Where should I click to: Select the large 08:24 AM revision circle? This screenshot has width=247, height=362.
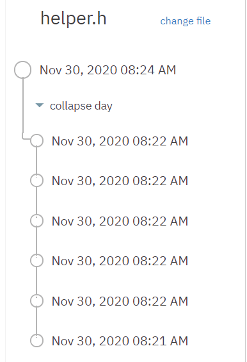[x=22, y=70]
